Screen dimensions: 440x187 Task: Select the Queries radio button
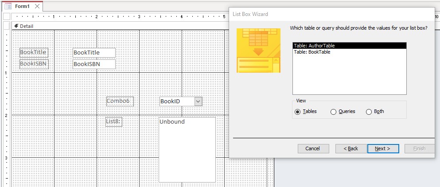tap(334, 112)
